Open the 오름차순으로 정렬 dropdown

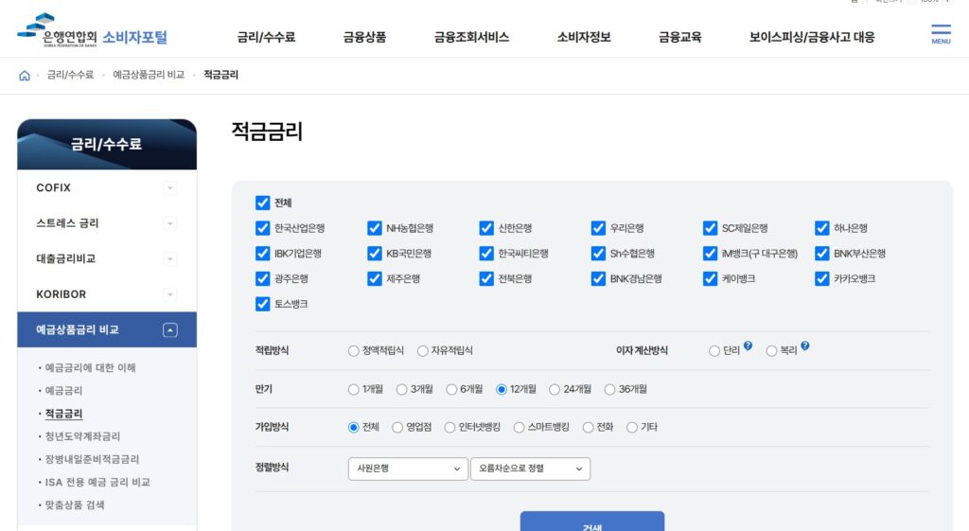tap(530, 469)
